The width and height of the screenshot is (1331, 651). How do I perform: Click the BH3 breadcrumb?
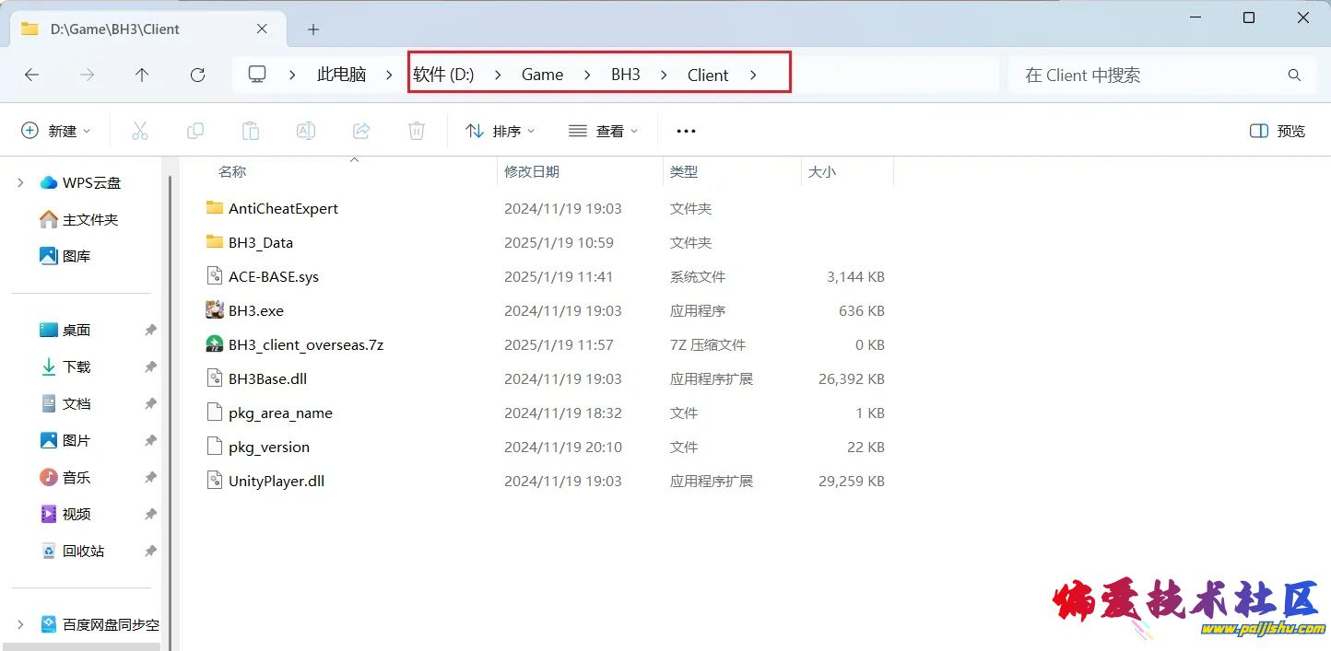tap(626, 76)
